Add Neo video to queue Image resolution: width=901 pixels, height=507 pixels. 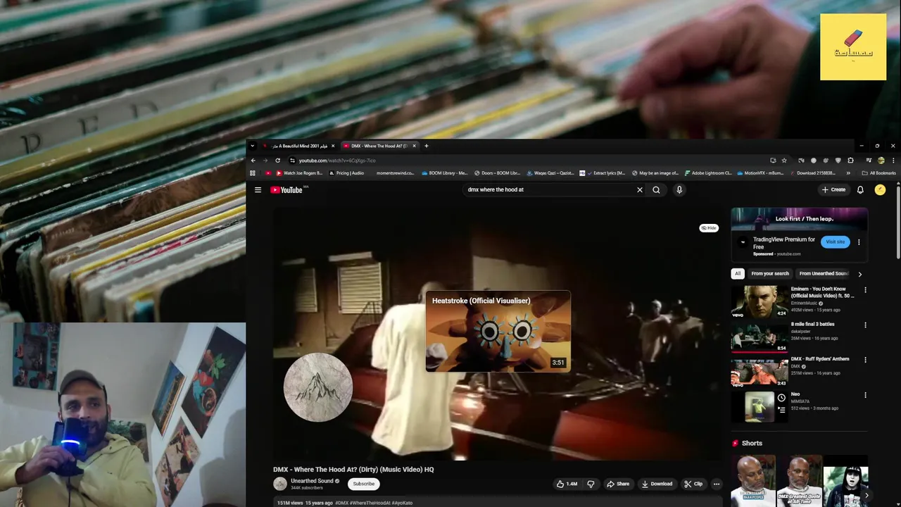(x=781, y=409)
